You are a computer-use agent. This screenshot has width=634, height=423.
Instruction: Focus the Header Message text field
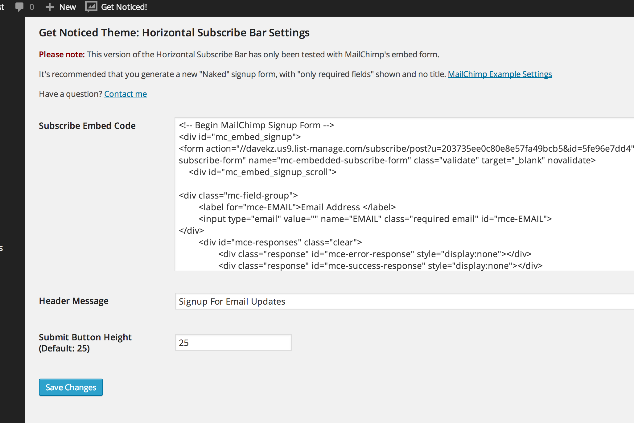[401, 301]
